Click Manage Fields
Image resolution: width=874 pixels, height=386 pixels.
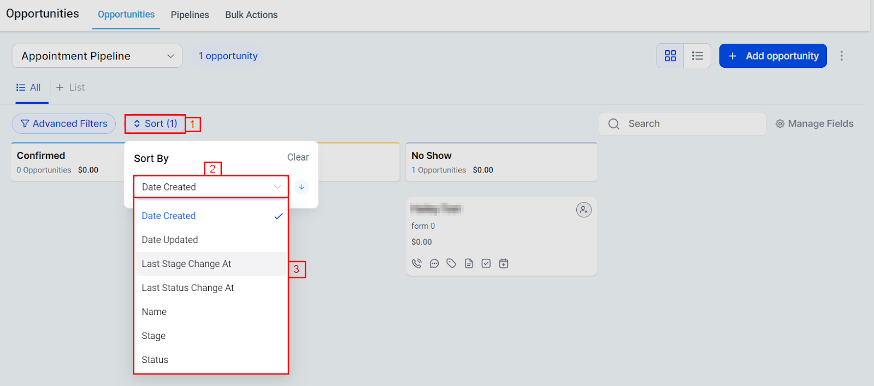click(x=814, y=124)
